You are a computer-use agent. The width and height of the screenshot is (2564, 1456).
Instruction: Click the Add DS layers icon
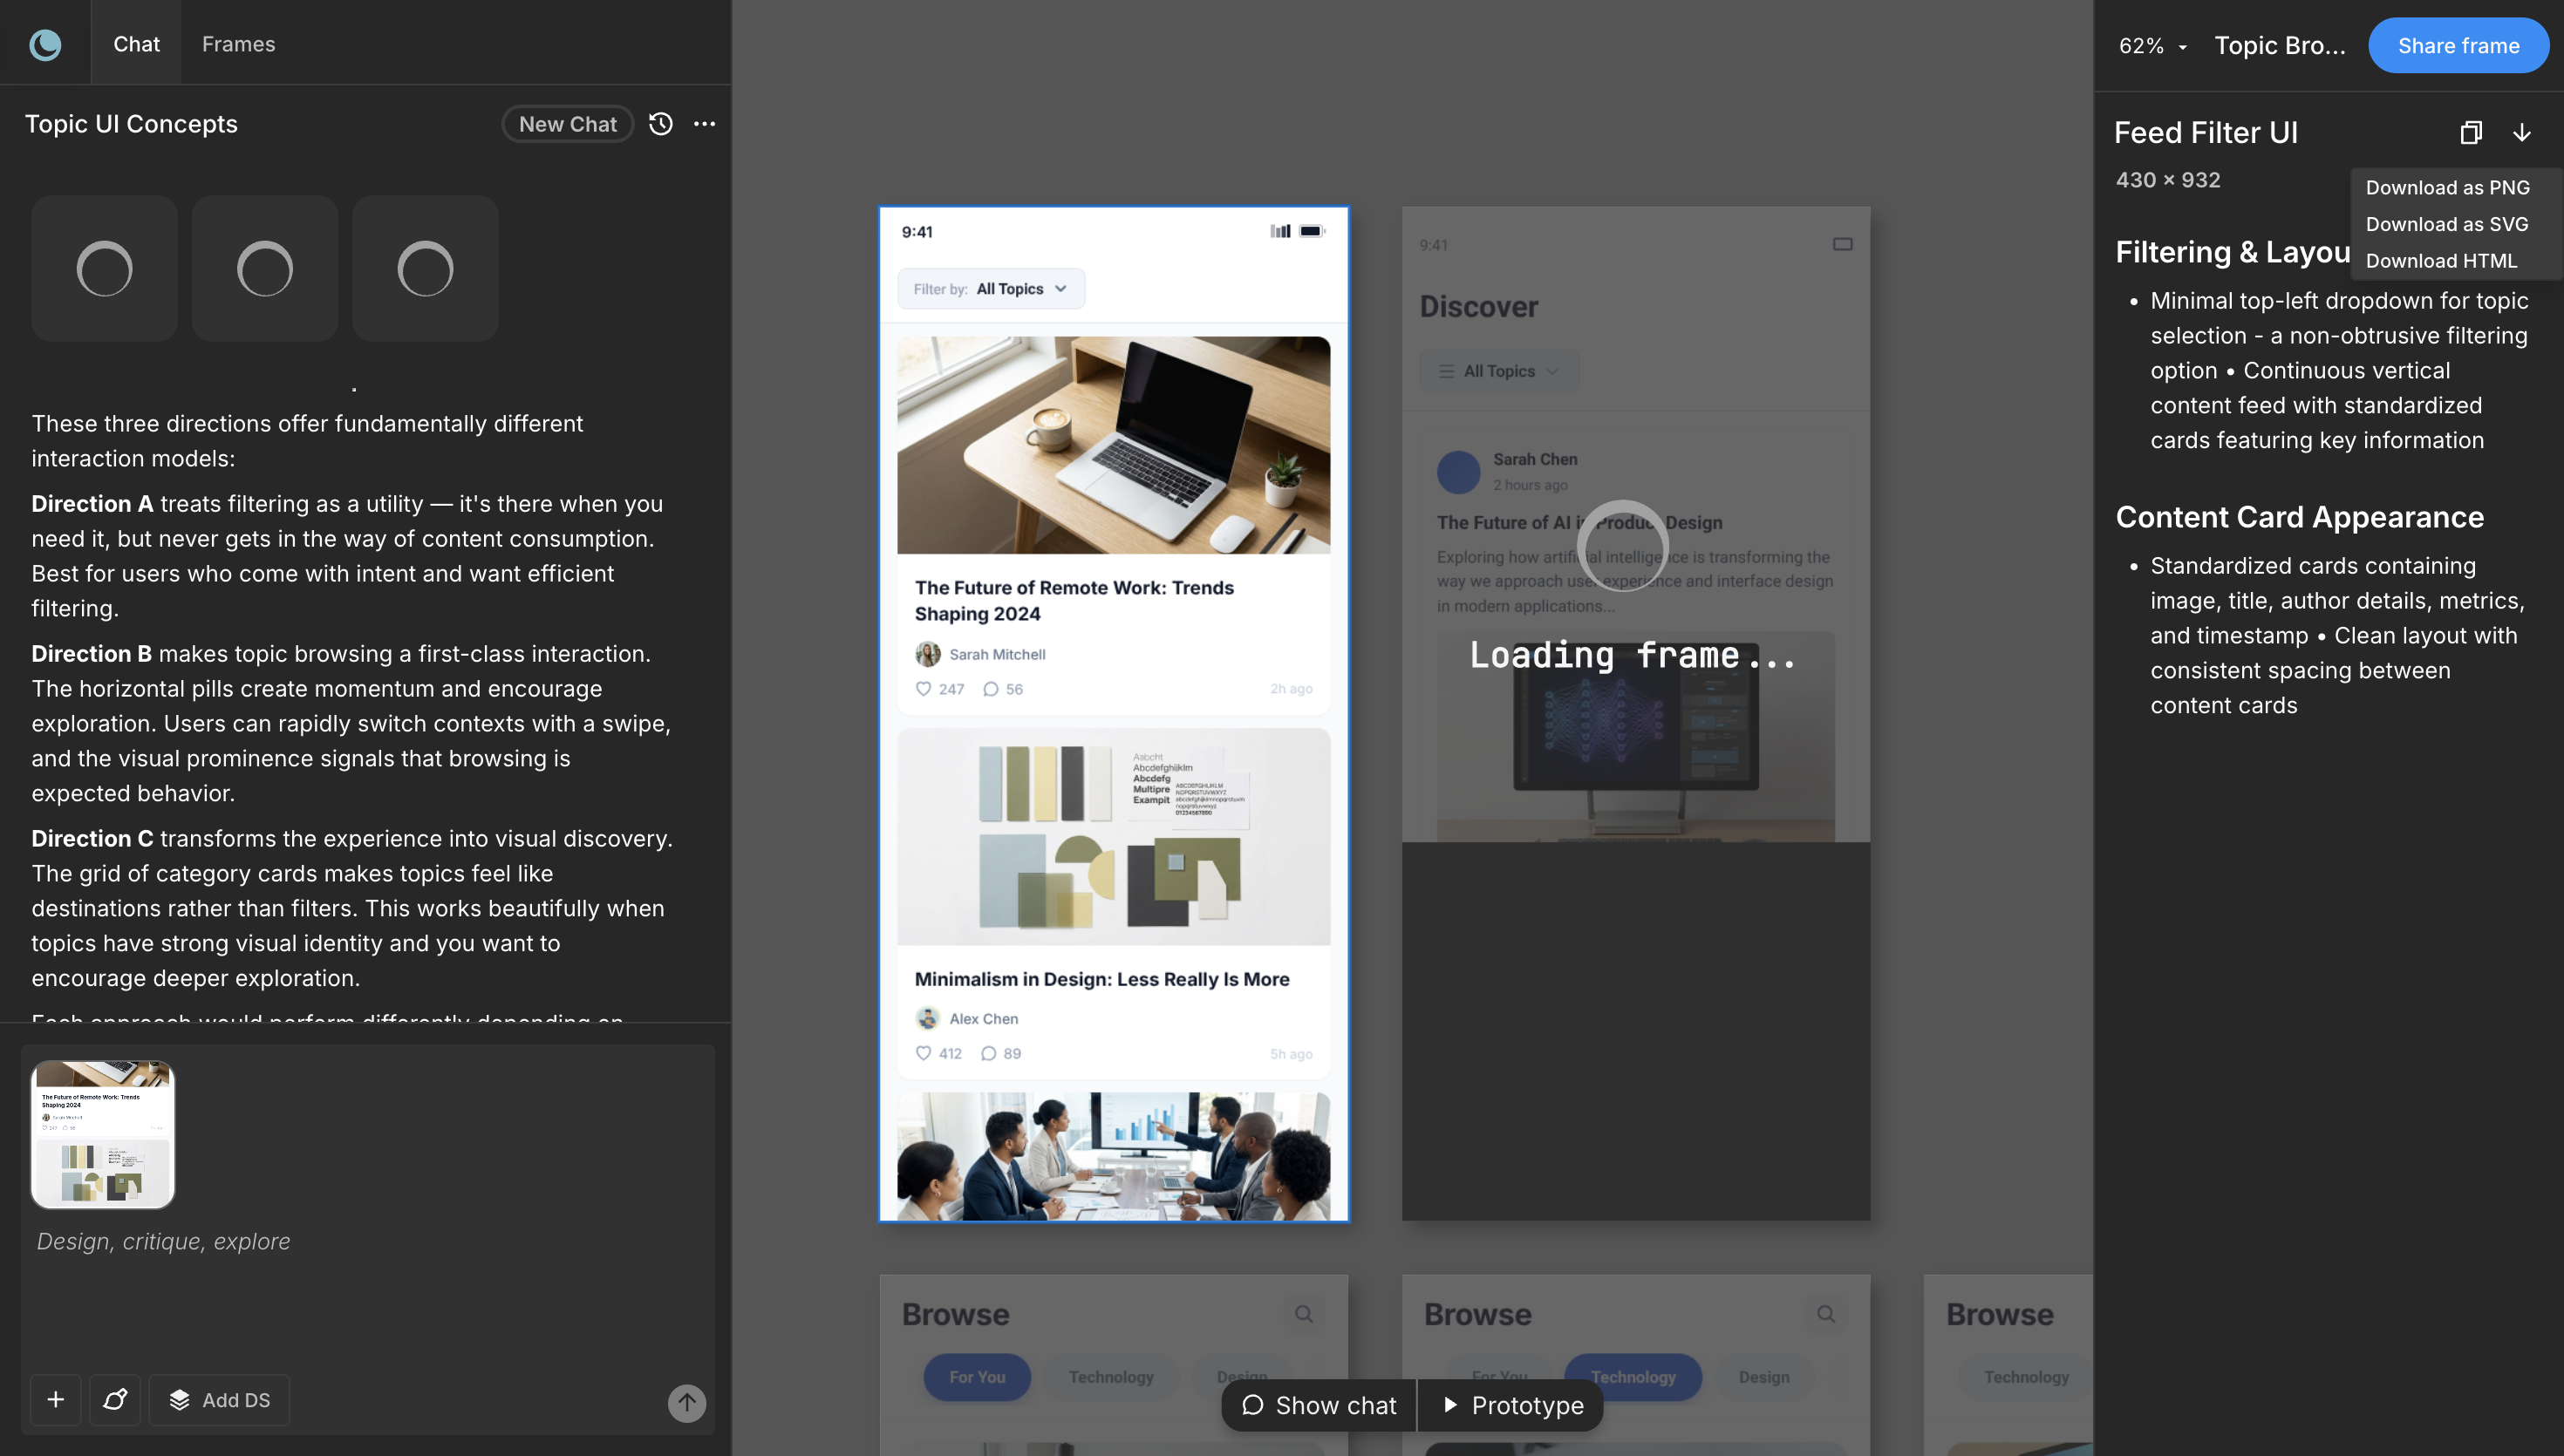[180, 1400]
